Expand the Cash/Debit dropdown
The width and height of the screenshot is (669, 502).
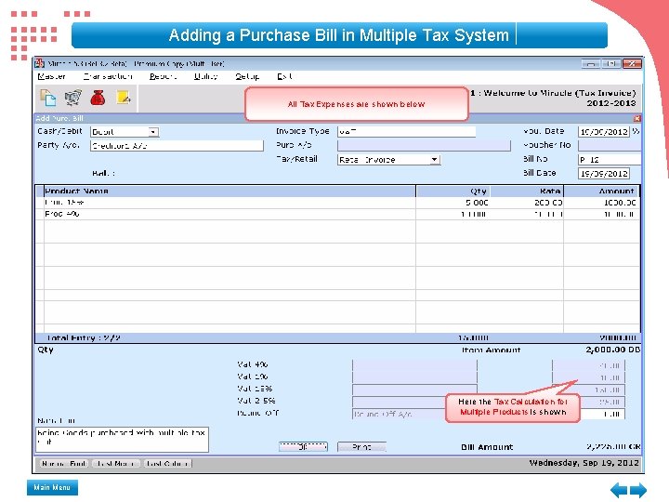point(153,132)
